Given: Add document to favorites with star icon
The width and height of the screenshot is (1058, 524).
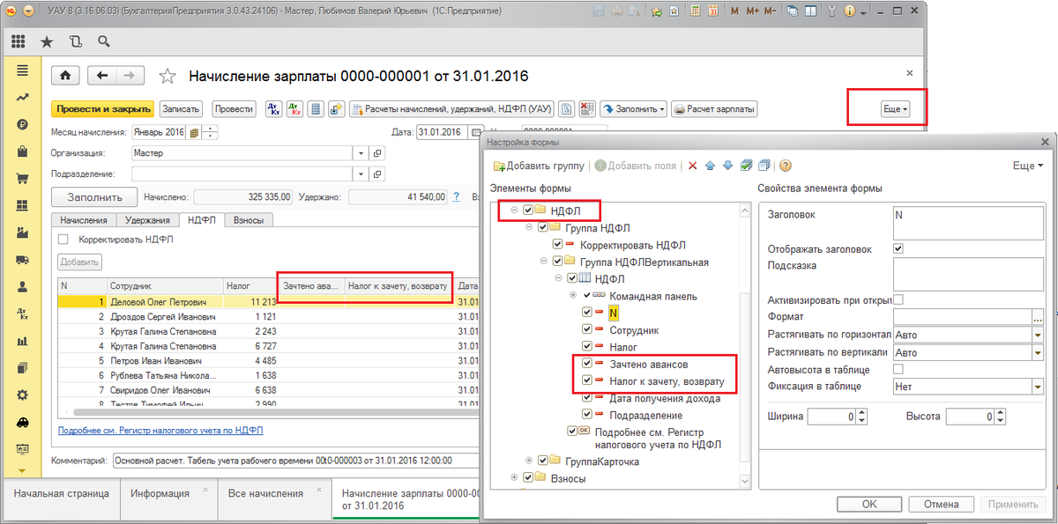Looking at the screenshot, I should [x=167, y=76].
